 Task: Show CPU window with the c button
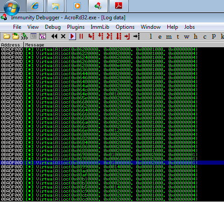click(x=205, y=37)
